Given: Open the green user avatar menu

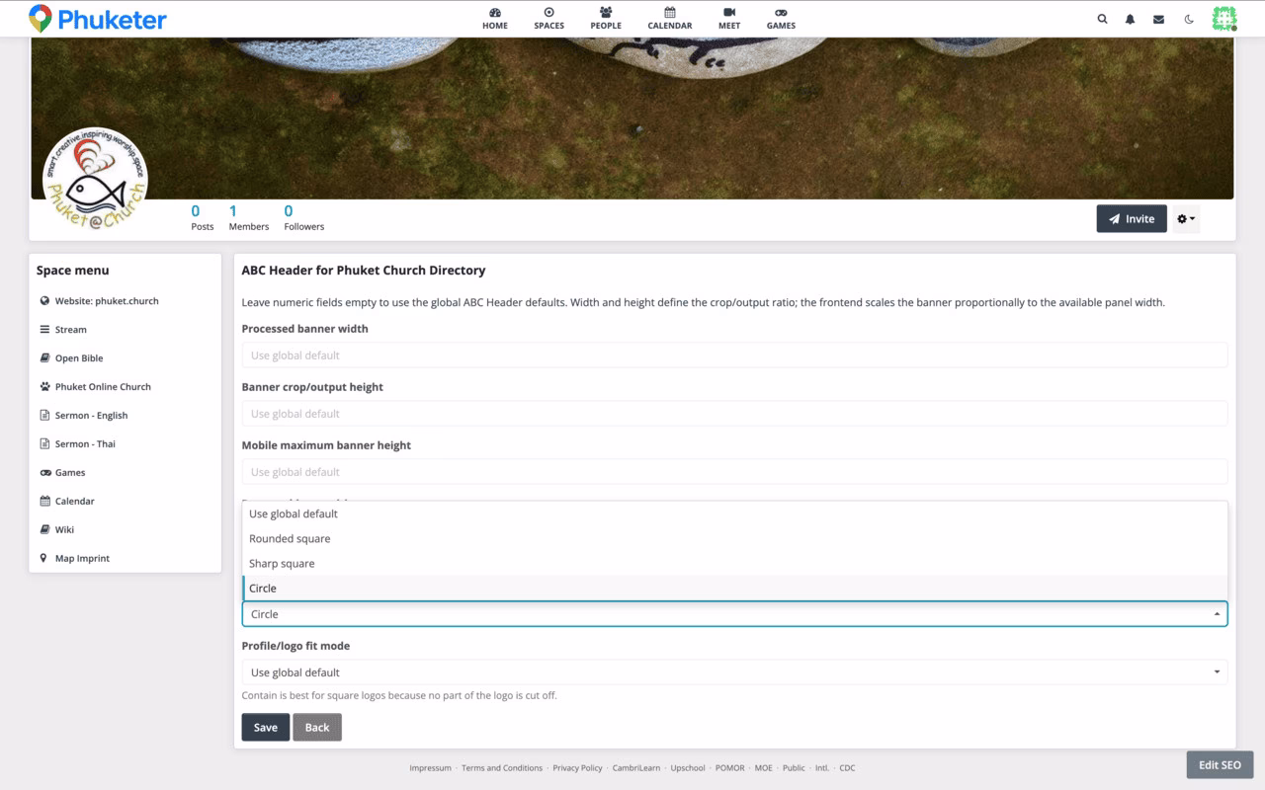Looking at the screenshot, I should [1224, 19].
